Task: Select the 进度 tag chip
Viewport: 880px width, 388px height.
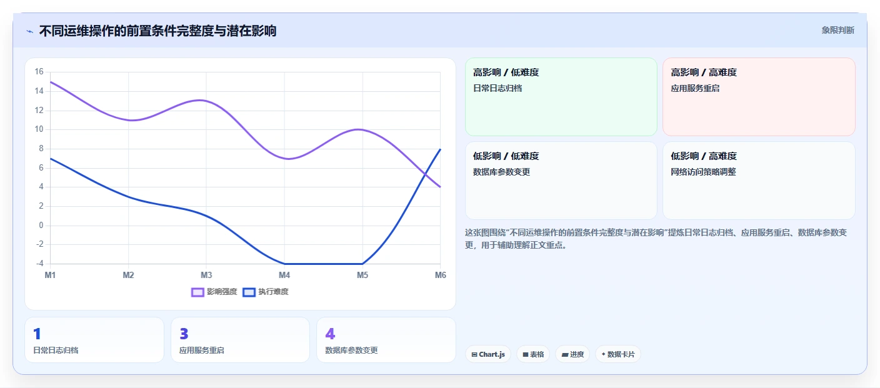Action: [x=572, y=354]
